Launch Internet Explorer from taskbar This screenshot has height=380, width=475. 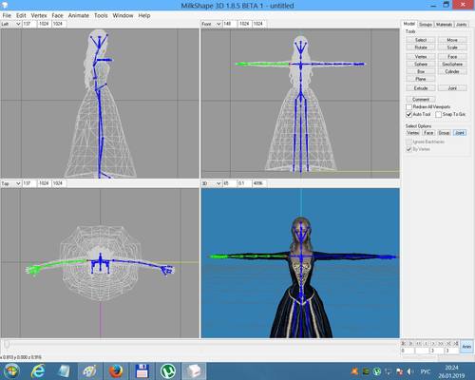[x=38, y=370]
